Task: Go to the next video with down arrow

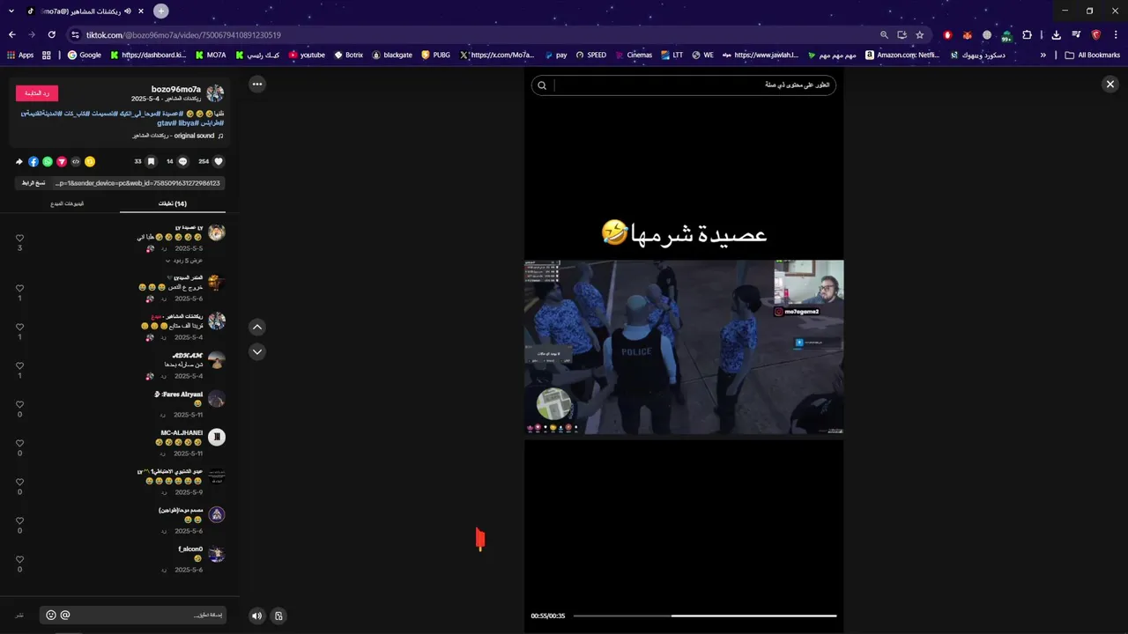Action: point(257,351)
